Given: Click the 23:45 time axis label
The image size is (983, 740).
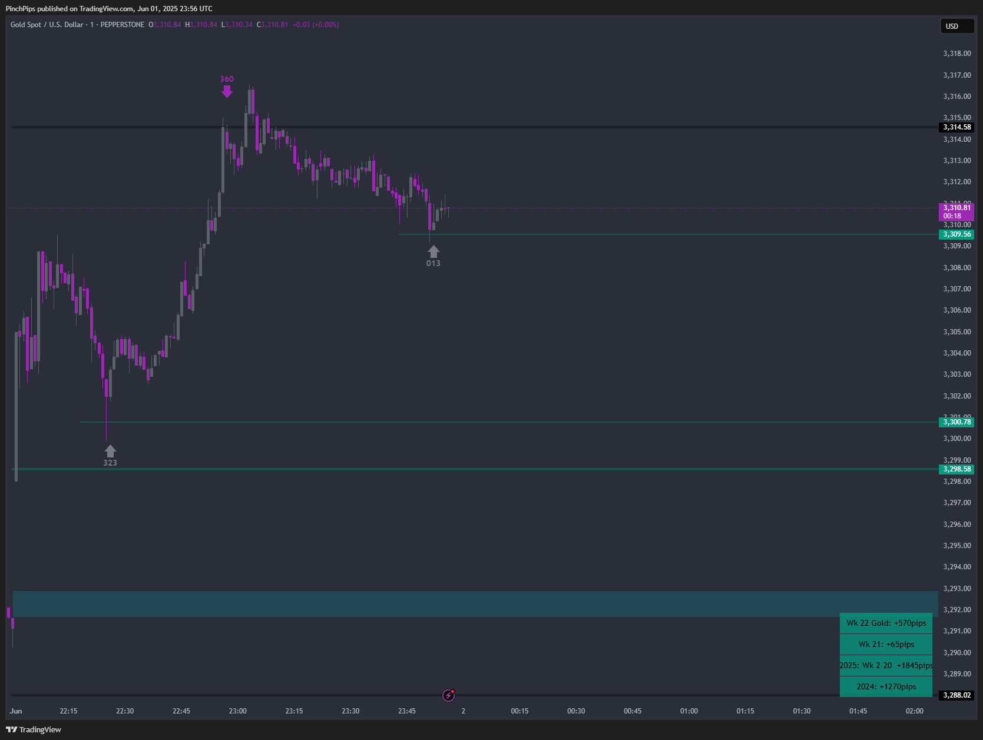Looking at the screenshot, I should [x=407, y=711].
